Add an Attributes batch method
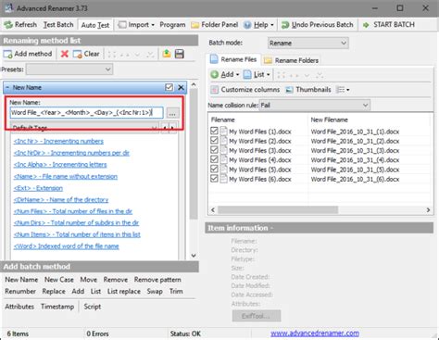This screenshot has width=439, height=340. [x=19, y=307]
